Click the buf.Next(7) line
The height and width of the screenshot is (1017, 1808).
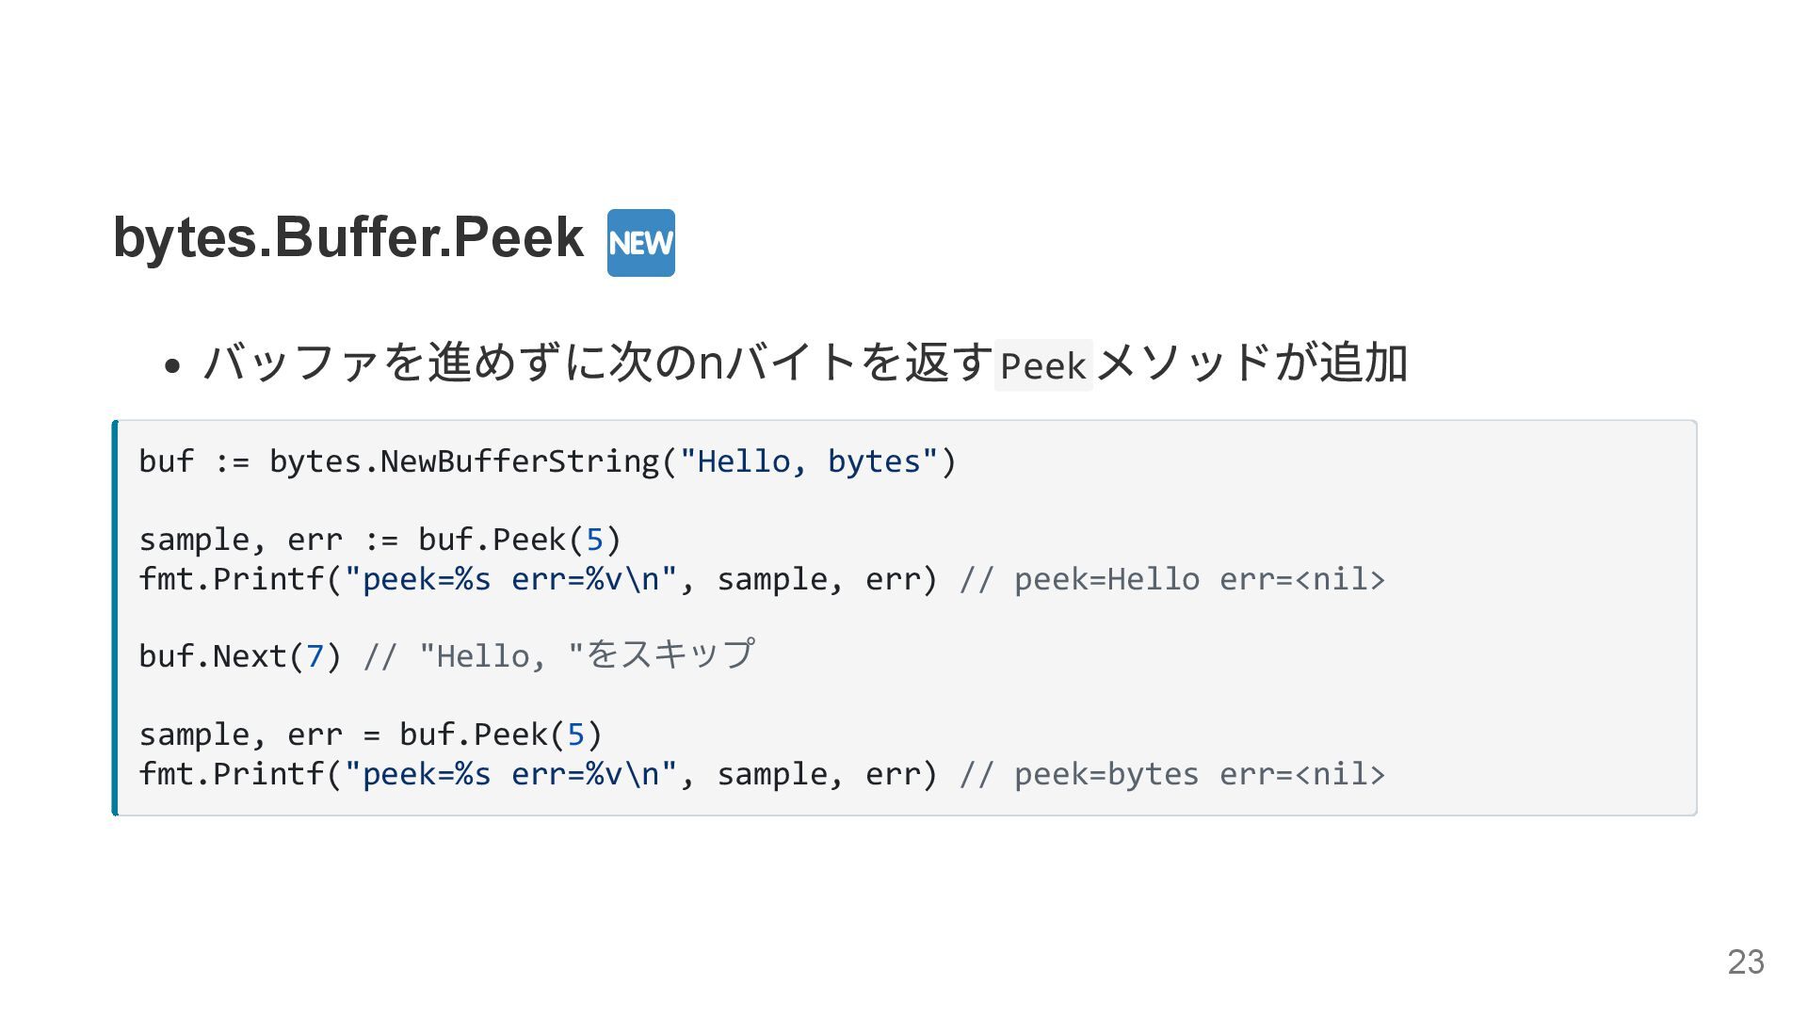[x=239, y=656]
